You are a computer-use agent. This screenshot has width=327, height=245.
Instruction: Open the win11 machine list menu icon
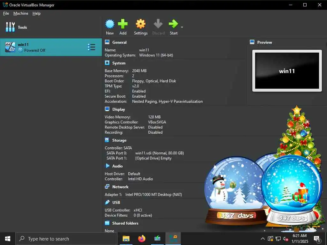[x=91, y=47]
